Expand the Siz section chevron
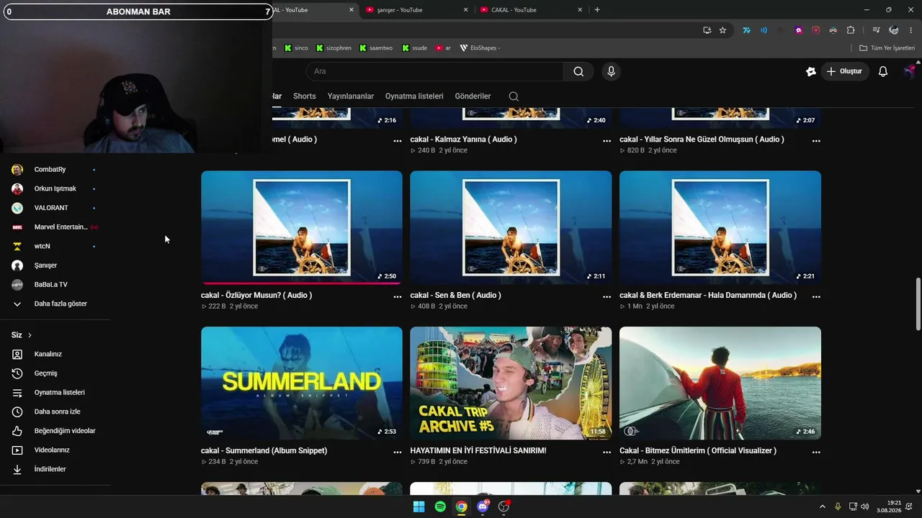Screen dimensions: 922x518 pos(30,335)
